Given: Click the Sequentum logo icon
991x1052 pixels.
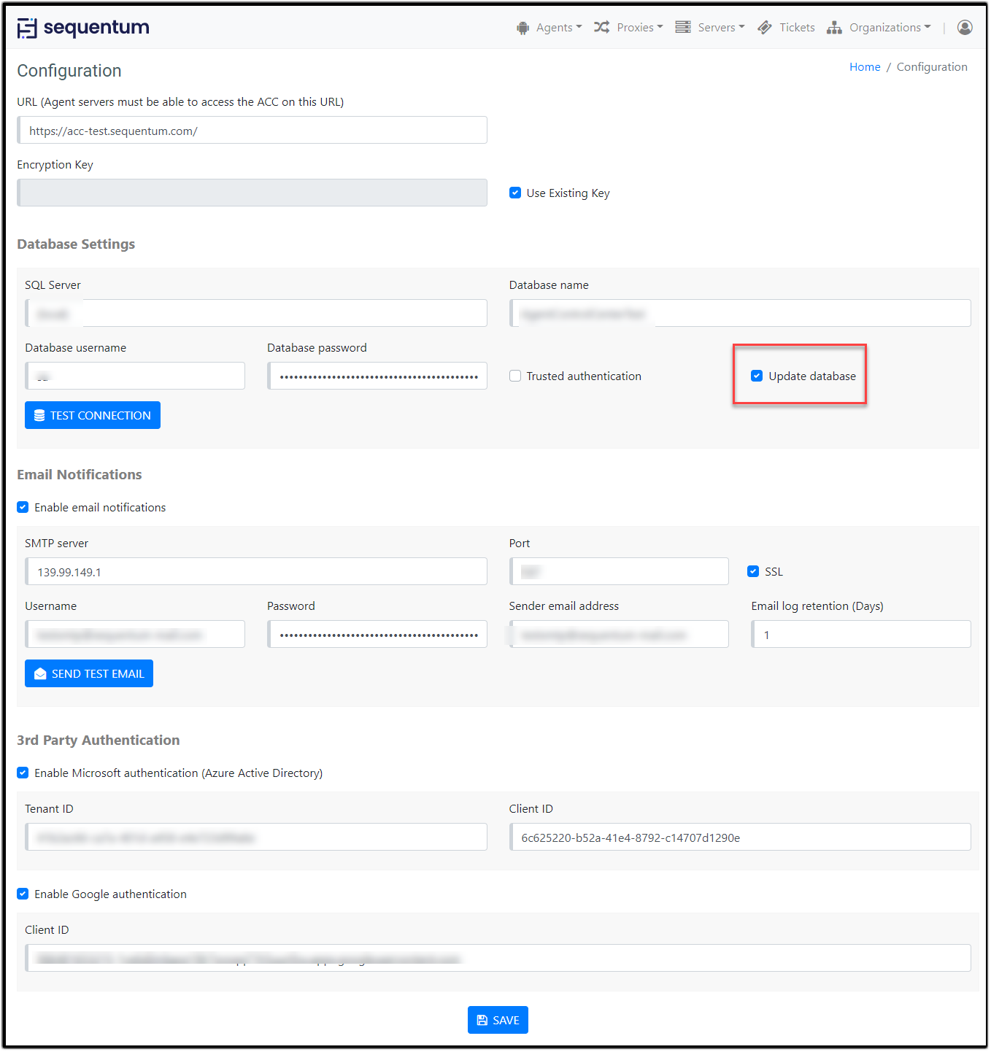Looking at the screenshot, I should 27,28.
